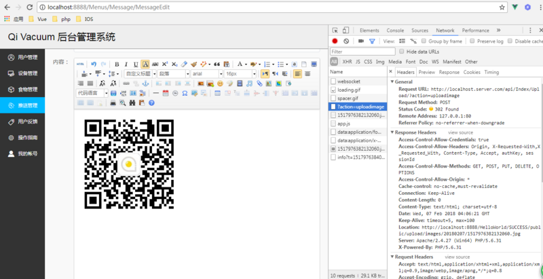The width and height of the screenshot is (543, 279).
Task: Insert horizontal rule line
Action: point(156,93)
